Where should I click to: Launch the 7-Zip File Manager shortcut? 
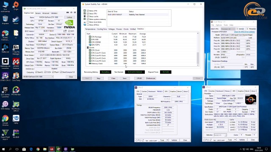16,50
